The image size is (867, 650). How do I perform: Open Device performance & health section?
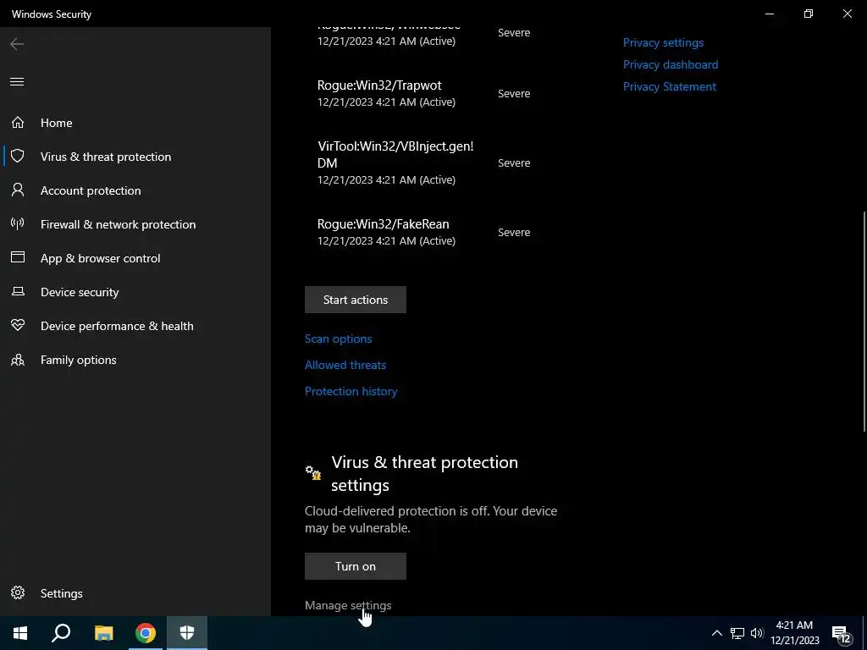(117, 326)
